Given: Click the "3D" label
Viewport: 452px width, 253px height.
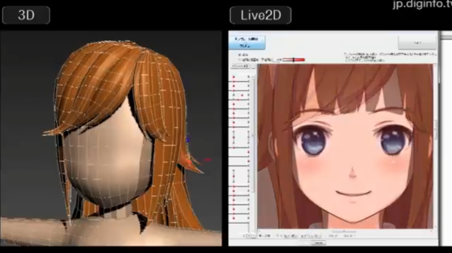Looking at the screenshot, I should pyautogui.click(x=26, y=15).
